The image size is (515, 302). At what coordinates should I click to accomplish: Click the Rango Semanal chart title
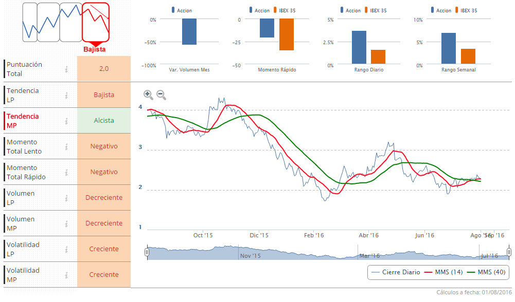click(x=458, y=69)
